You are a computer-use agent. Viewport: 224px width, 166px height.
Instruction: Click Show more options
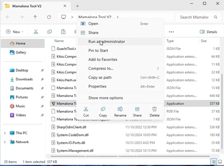tap(120, 98)
